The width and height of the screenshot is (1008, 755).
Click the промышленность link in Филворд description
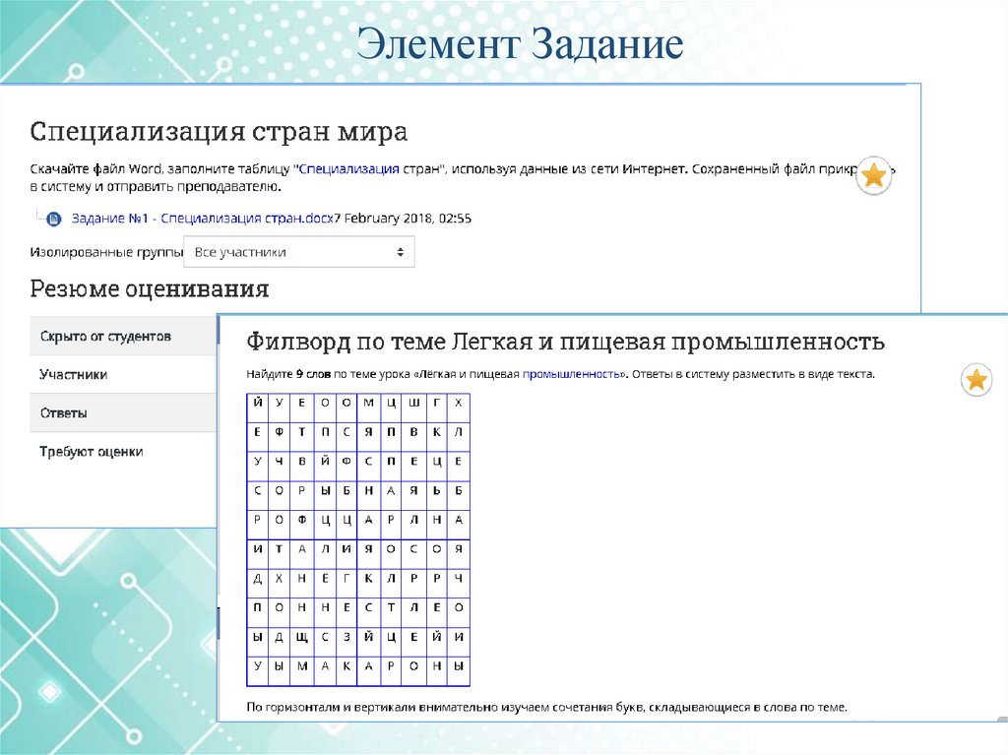[x=571, y=374]
